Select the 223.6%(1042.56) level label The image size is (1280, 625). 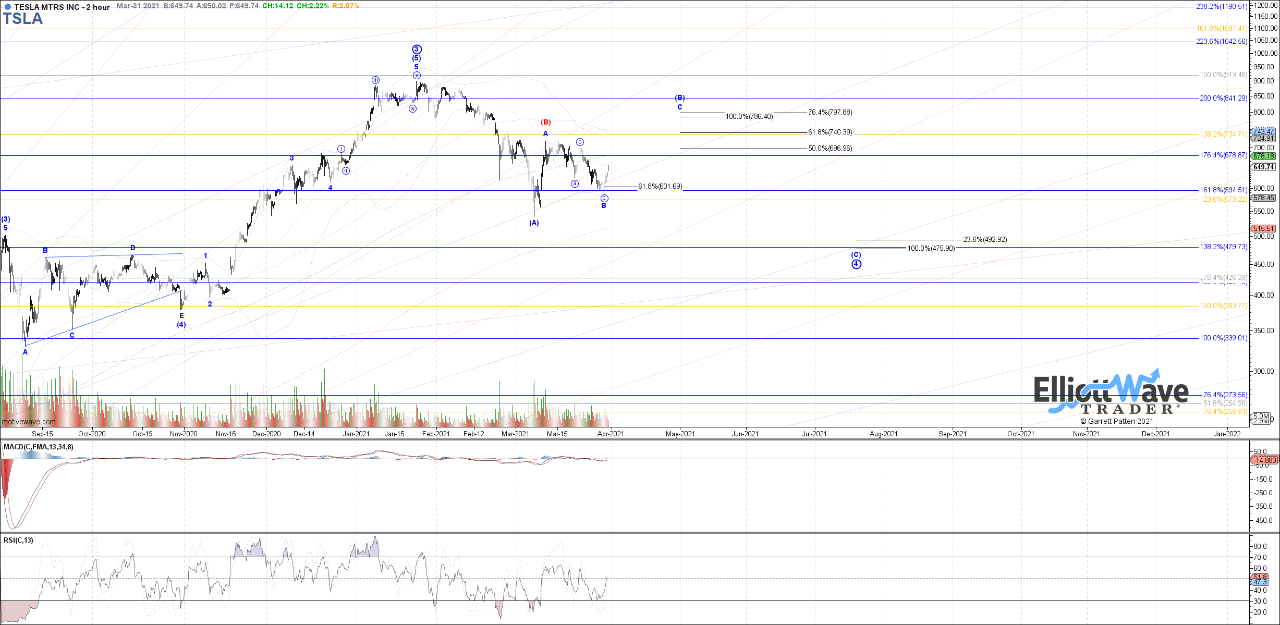[x=1222, y=42]
